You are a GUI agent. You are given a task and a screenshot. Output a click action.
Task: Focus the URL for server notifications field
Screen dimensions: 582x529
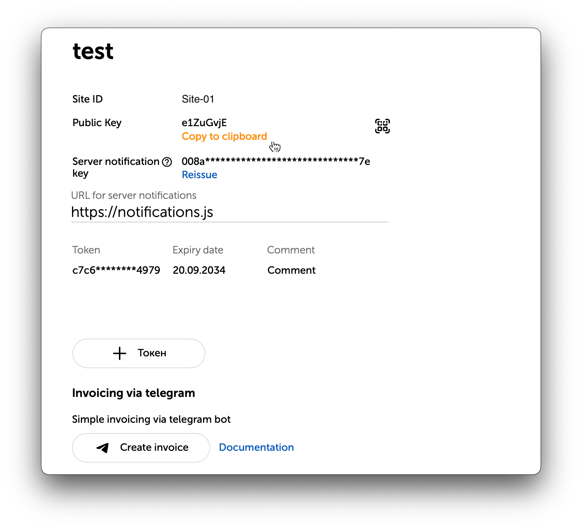pyautogui.click(x=229, y=212)
